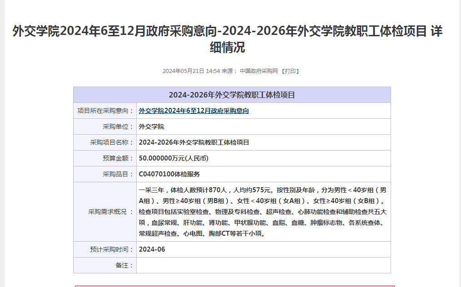
Task: Click the empty 备注 remarks value cell
Action: (x=263, y=265)
